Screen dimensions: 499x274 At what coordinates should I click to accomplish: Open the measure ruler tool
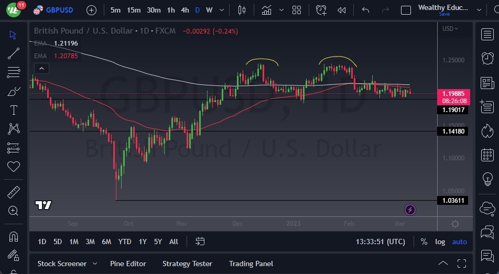14,192
